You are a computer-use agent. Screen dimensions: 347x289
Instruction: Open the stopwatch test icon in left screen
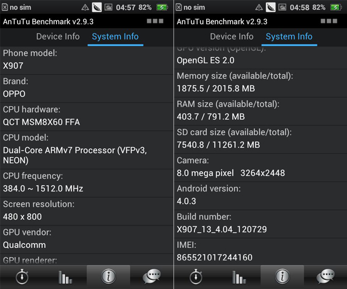[x=22, y=276]
